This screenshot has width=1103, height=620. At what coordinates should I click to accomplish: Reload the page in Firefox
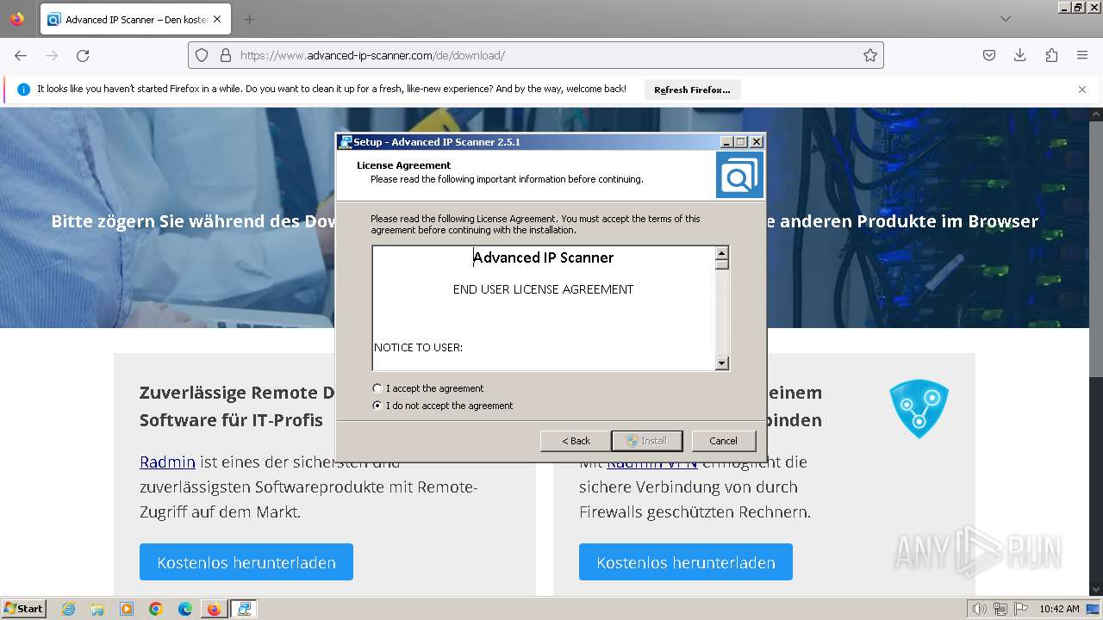(x=83, y=55)
